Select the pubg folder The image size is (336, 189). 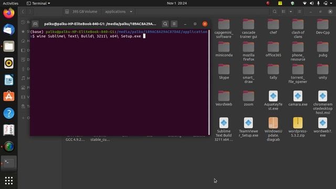pyautogui.click(x=323, y=49)
